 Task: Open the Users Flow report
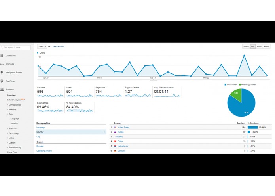pos(12,152)
